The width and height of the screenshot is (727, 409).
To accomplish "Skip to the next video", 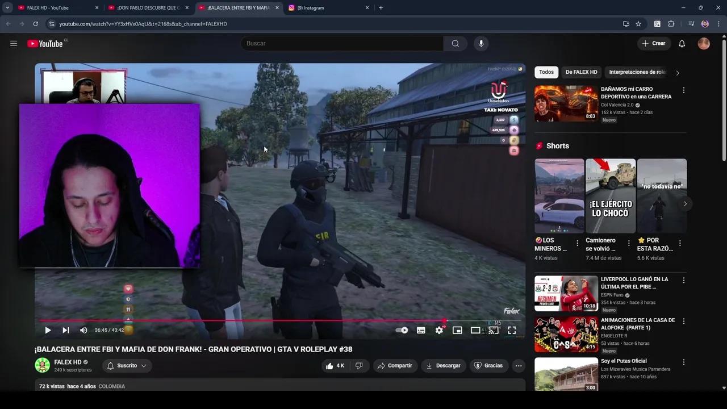I will click(66, 330).
